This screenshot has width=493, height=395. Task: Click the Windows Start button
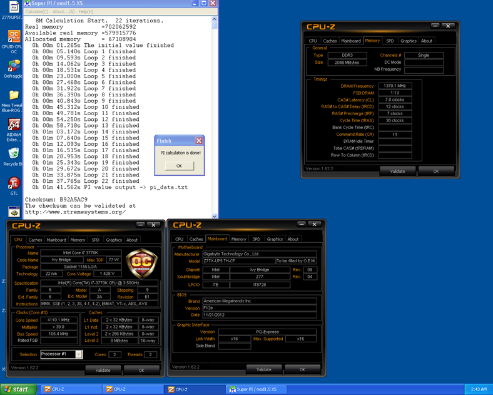pyautogui.click(x=17, y=389)
